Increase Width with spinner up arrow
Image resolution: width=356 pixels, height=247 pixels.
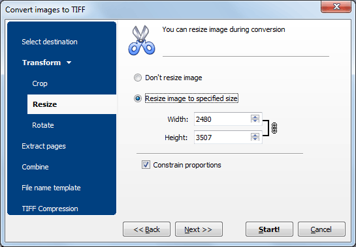tap(255, 117)
